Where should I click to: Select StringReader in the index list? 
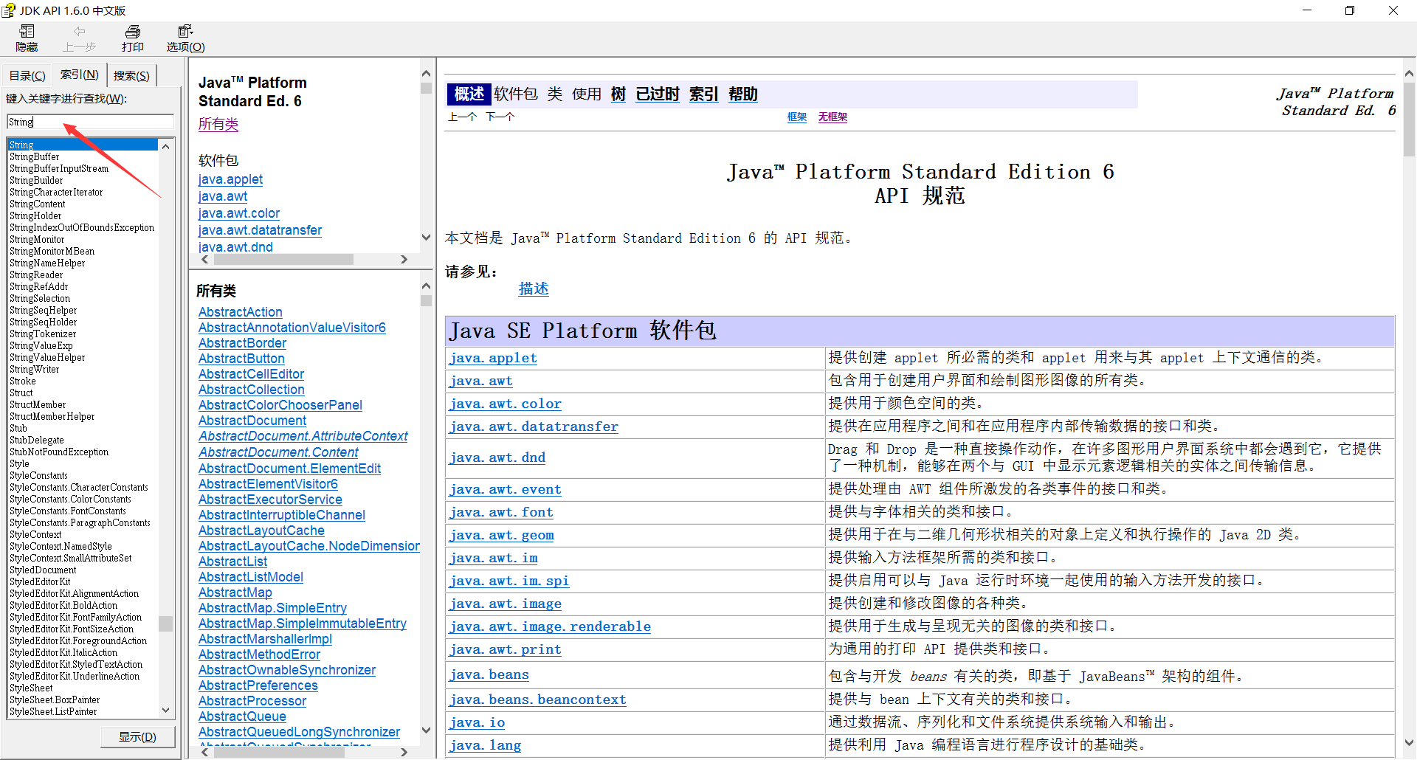click(x=36, y=274)
